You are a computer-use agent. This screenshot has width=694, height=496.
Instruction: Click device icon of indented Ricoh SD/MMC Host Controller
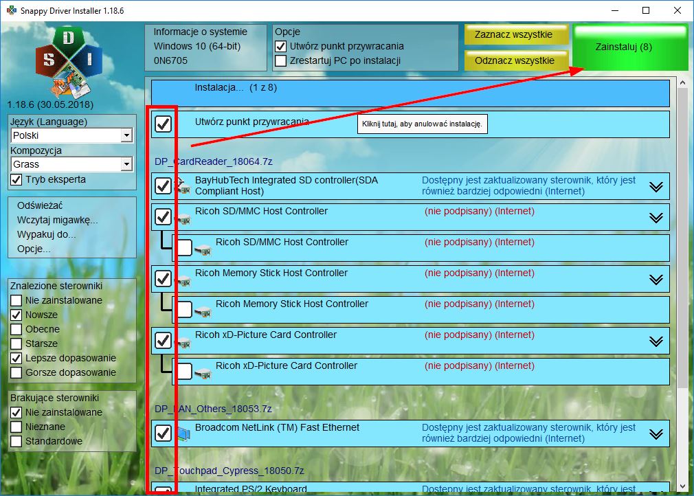(203, 251)
